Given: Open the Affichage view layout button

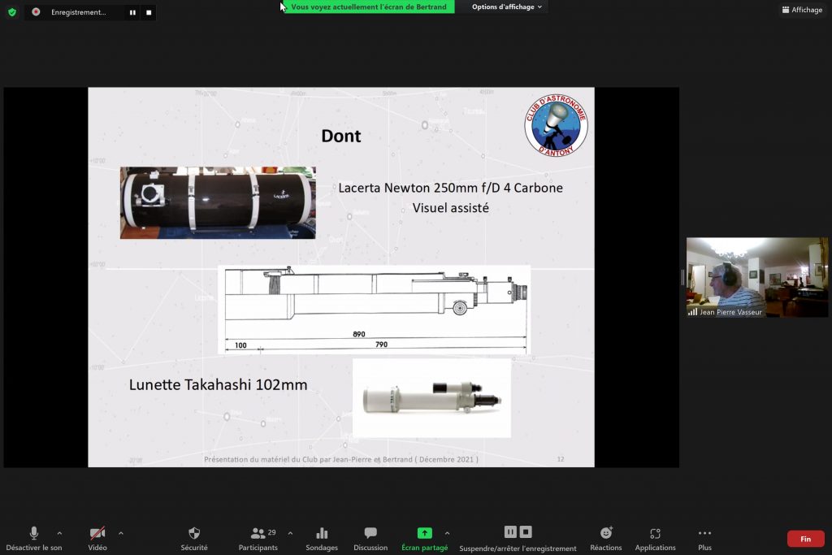Looking at the screenshot, I should coord(802,10).
